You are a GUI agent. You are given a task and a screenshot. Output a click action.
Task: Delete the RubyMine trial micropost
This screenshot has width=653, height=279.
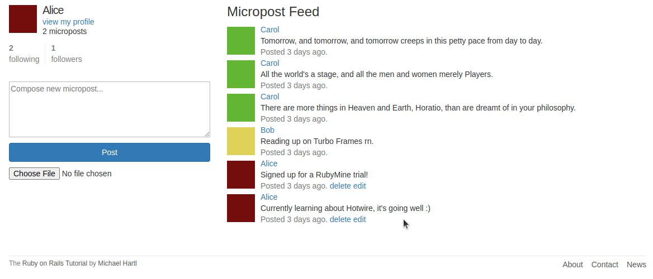pyautogui.click(x=340, y=186)
